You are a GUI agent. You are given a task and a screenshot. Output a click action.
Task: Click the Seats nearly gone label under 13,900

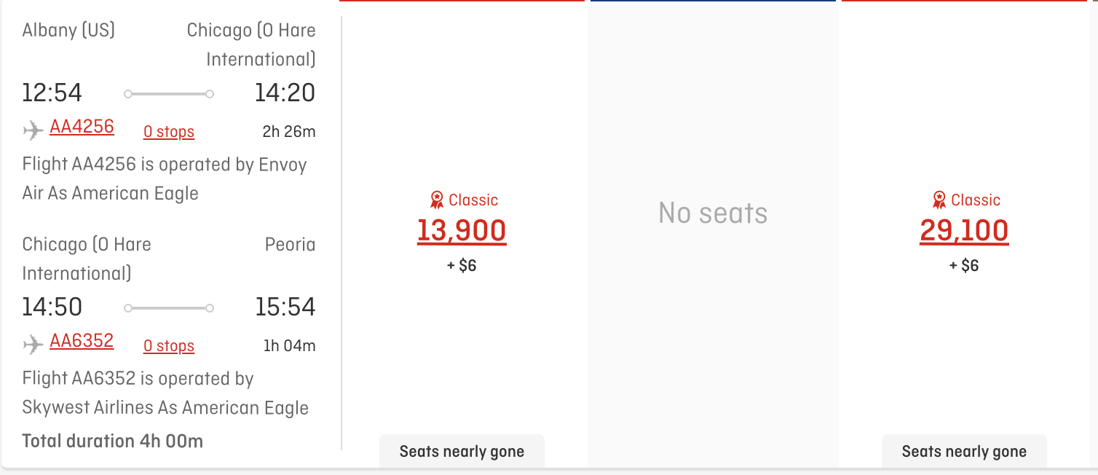462,452
